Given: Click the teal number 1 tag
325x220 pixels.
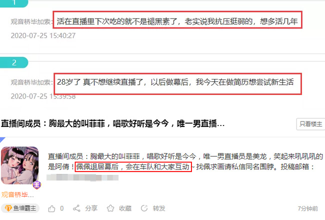Looking at the screenshot, I should [x=14, y=3].
